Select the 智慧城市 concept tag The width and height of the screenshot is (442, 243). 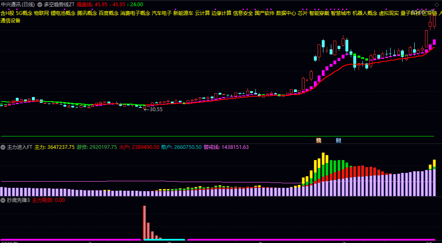coord(341,13)
